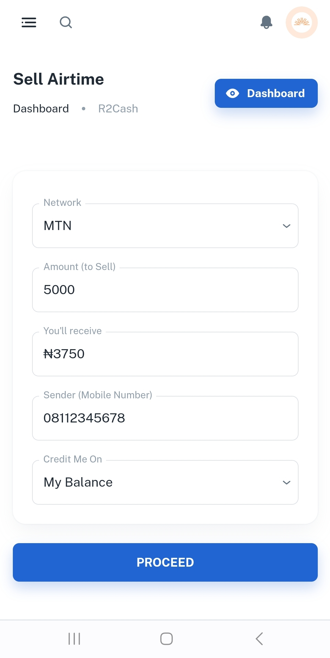Screen dimensions: 330x658
Task: Click the Sell Airtime heading
Action: tap(59, 79)
